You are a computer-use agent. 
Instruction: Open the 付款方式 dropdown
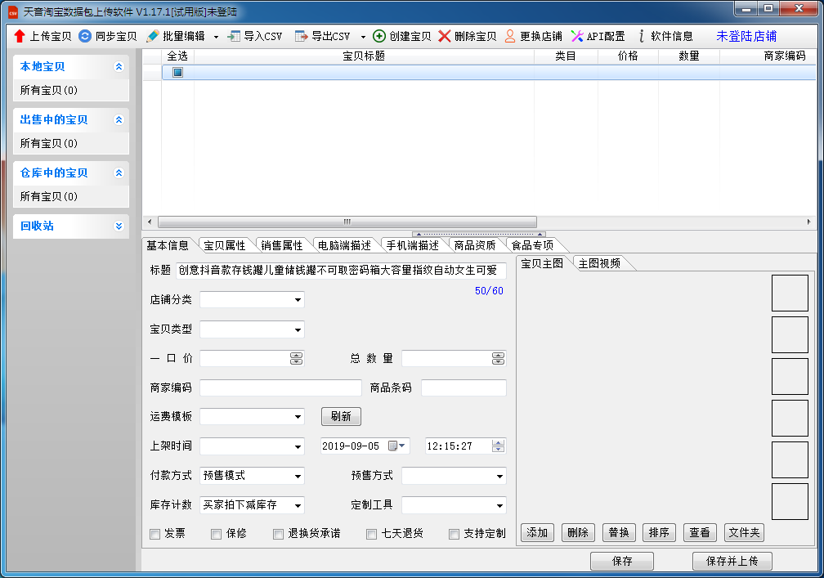pos(298,476)
